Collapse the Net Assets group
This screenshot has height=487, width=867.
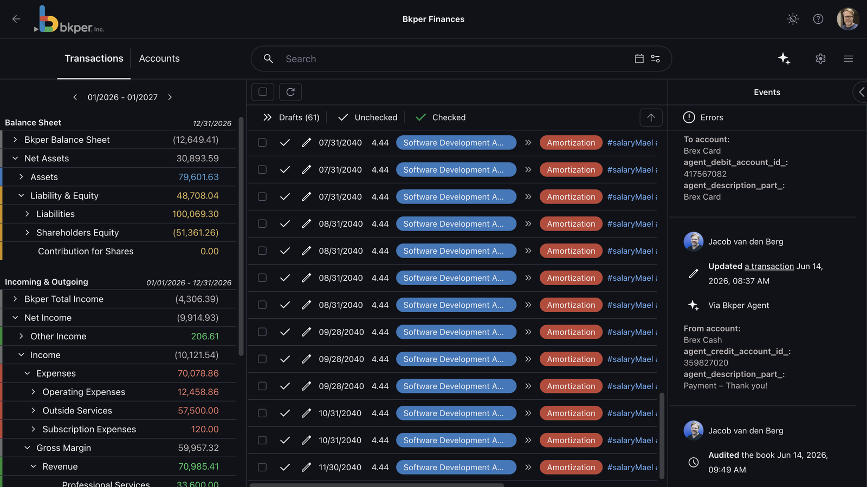[15, 158]
